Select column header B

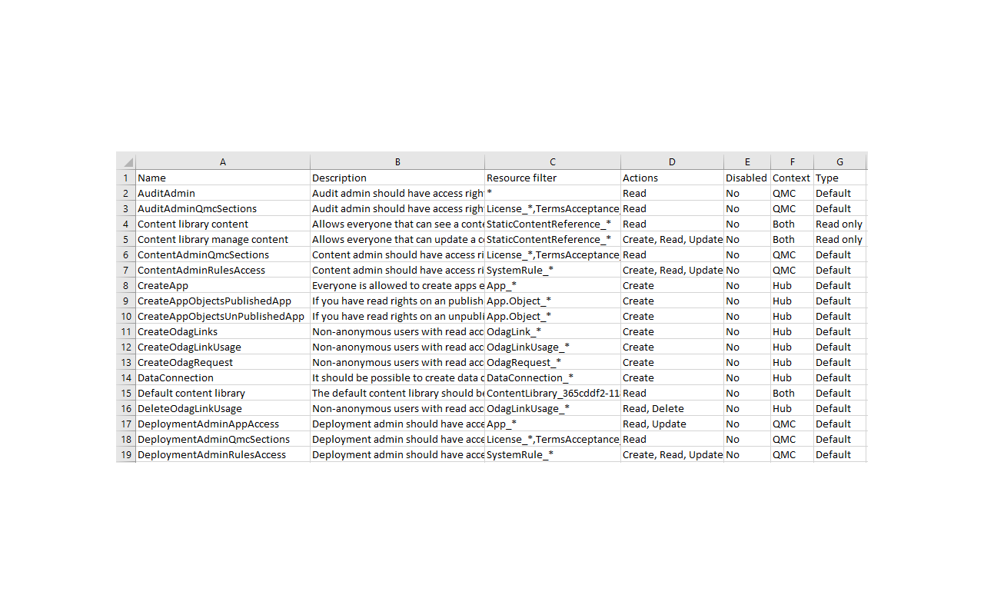coord(397,161)
